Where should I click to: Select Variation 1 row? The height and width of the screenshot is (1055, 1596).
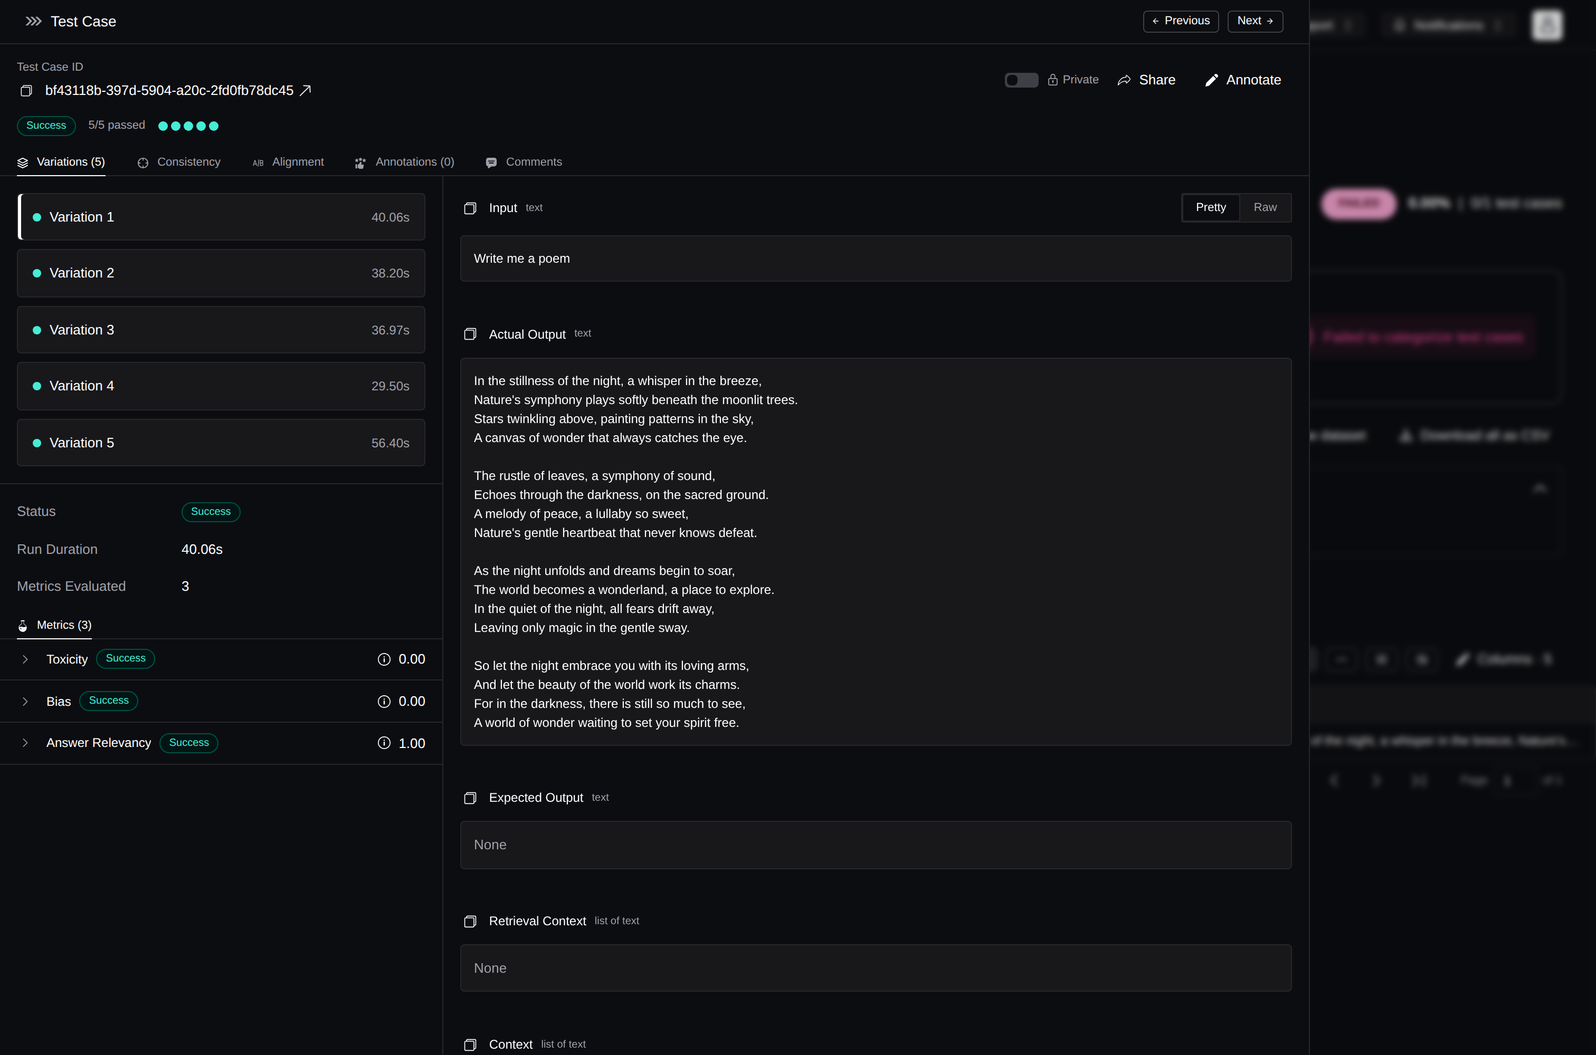pos(221,217)
